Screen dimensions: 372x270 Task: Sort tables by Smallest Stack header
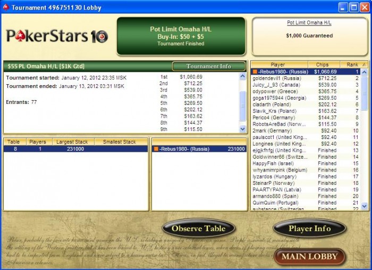coord(121,142)
